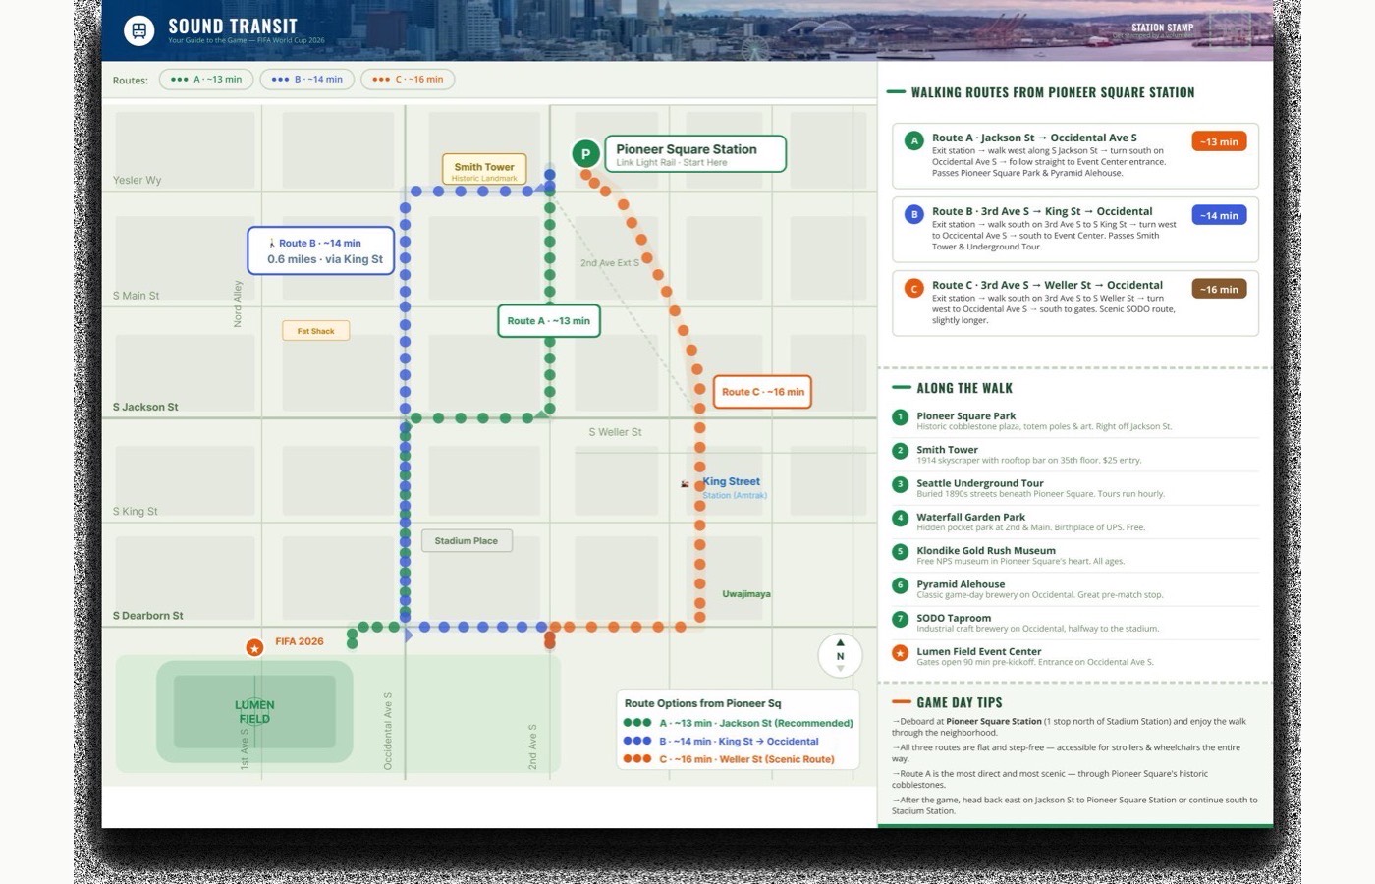
Task: Click the Smith Tower list entry in Along the Walk
Action: (1075, 454)
